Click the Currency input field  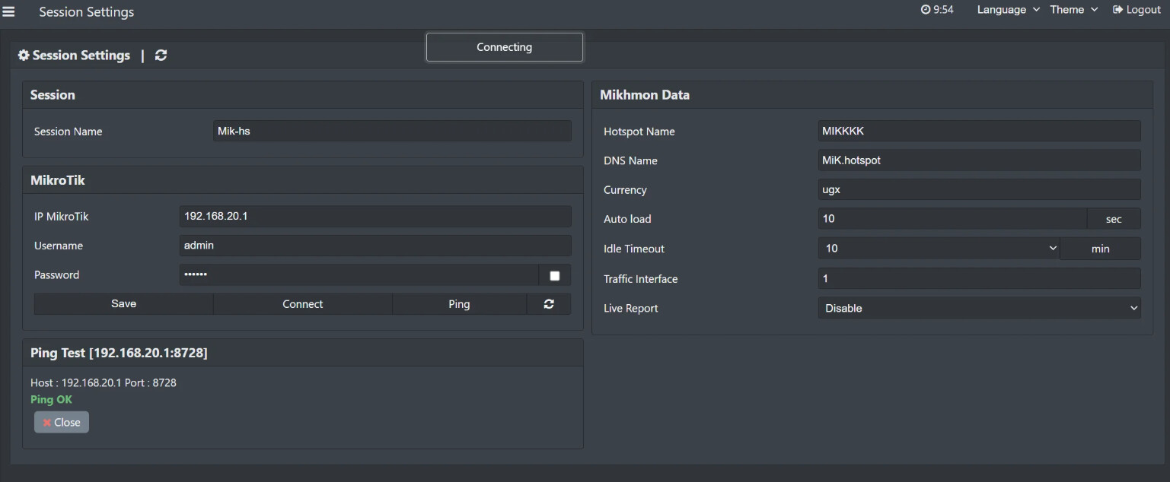coord(979,190)
